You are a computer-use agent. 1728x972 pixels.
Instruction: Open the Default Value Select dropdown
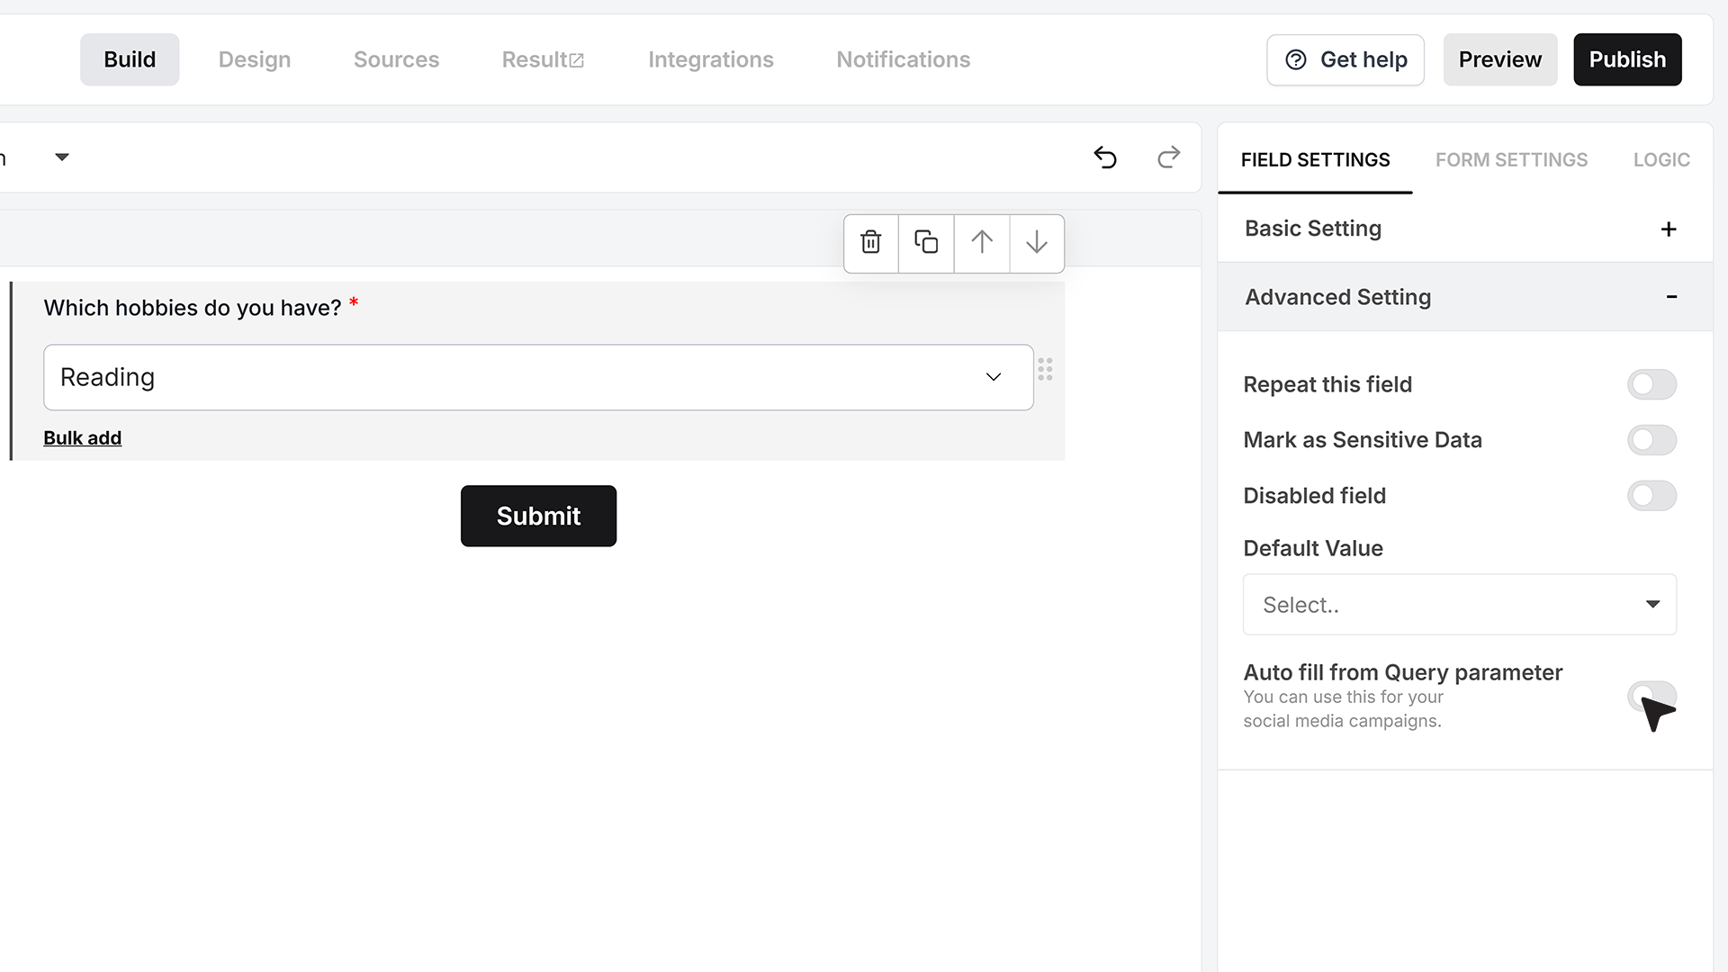click(1459, 605)
